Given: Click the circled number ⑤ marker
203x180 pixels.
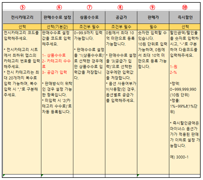Looking at the screenshot, I should 22,7.
